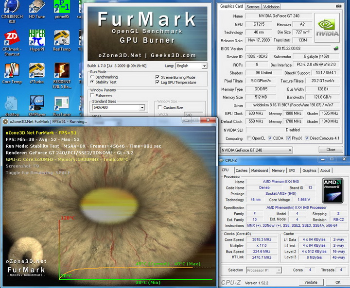Open the i7Turbo desktop icon

click(37, 73)
